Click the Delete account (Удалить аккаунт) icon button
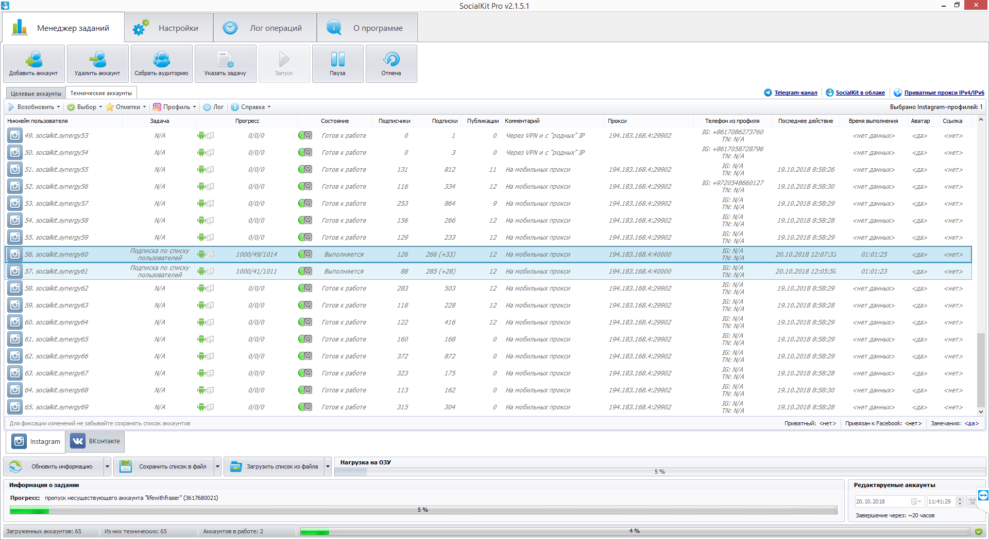The height and width of the screenshot is (540, 989). (x=97, y=64)
